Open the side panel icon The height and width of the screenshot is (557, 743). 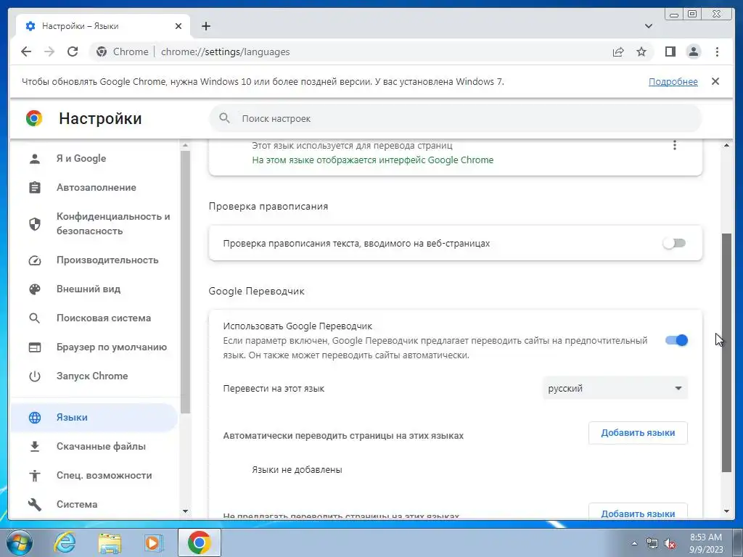(x=670, y=51)
